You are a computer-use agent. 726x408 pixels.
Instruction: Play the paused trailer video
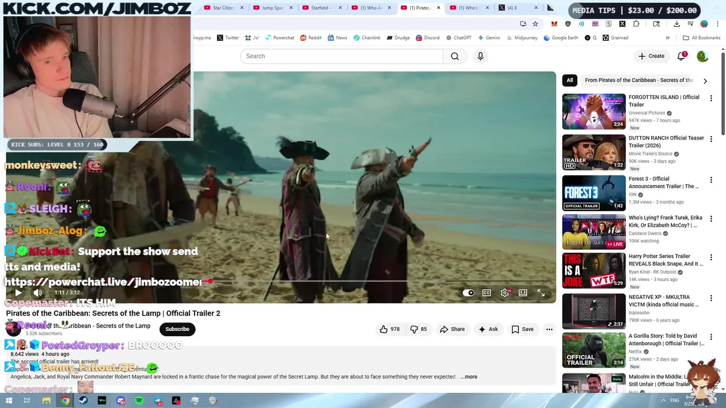(x=18, y=293)
